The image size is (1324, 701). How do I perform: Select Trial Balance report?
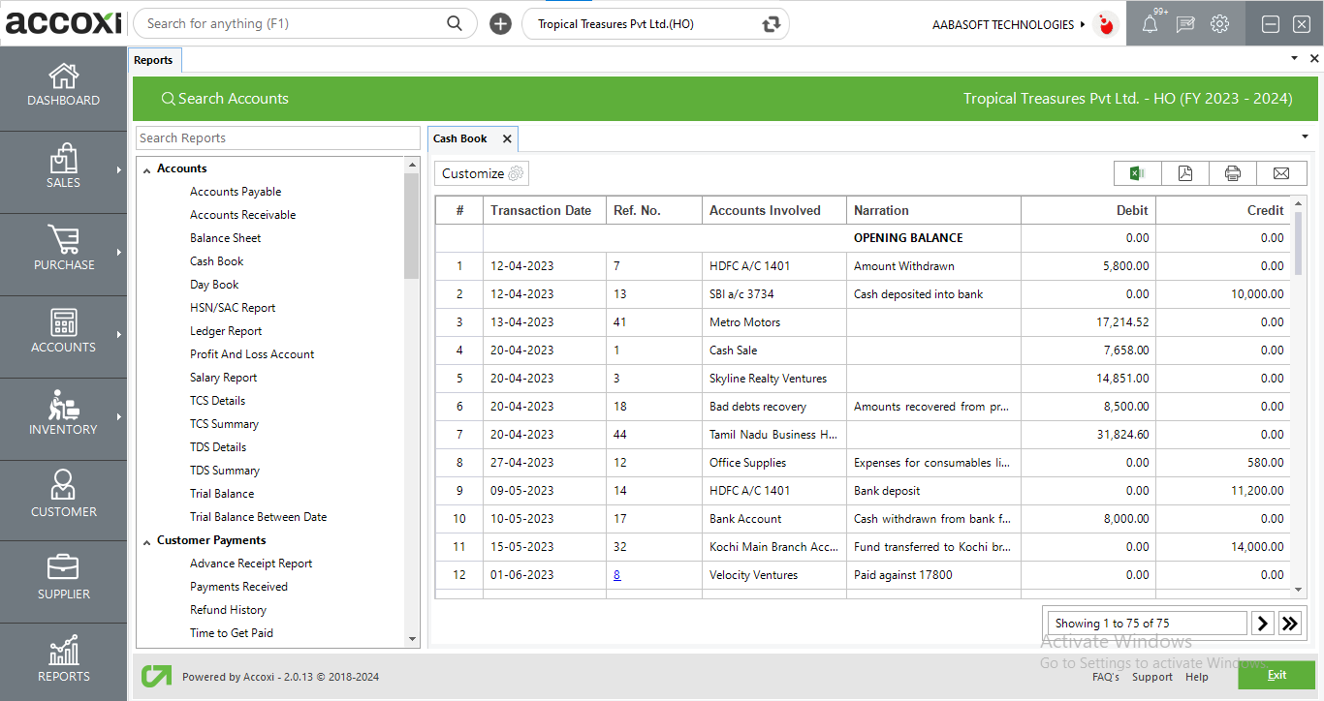tap(222, 494)
